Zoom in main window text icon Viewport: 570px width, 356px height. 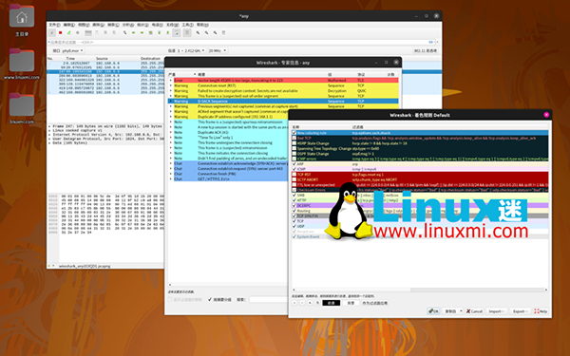tap(198, 32)
